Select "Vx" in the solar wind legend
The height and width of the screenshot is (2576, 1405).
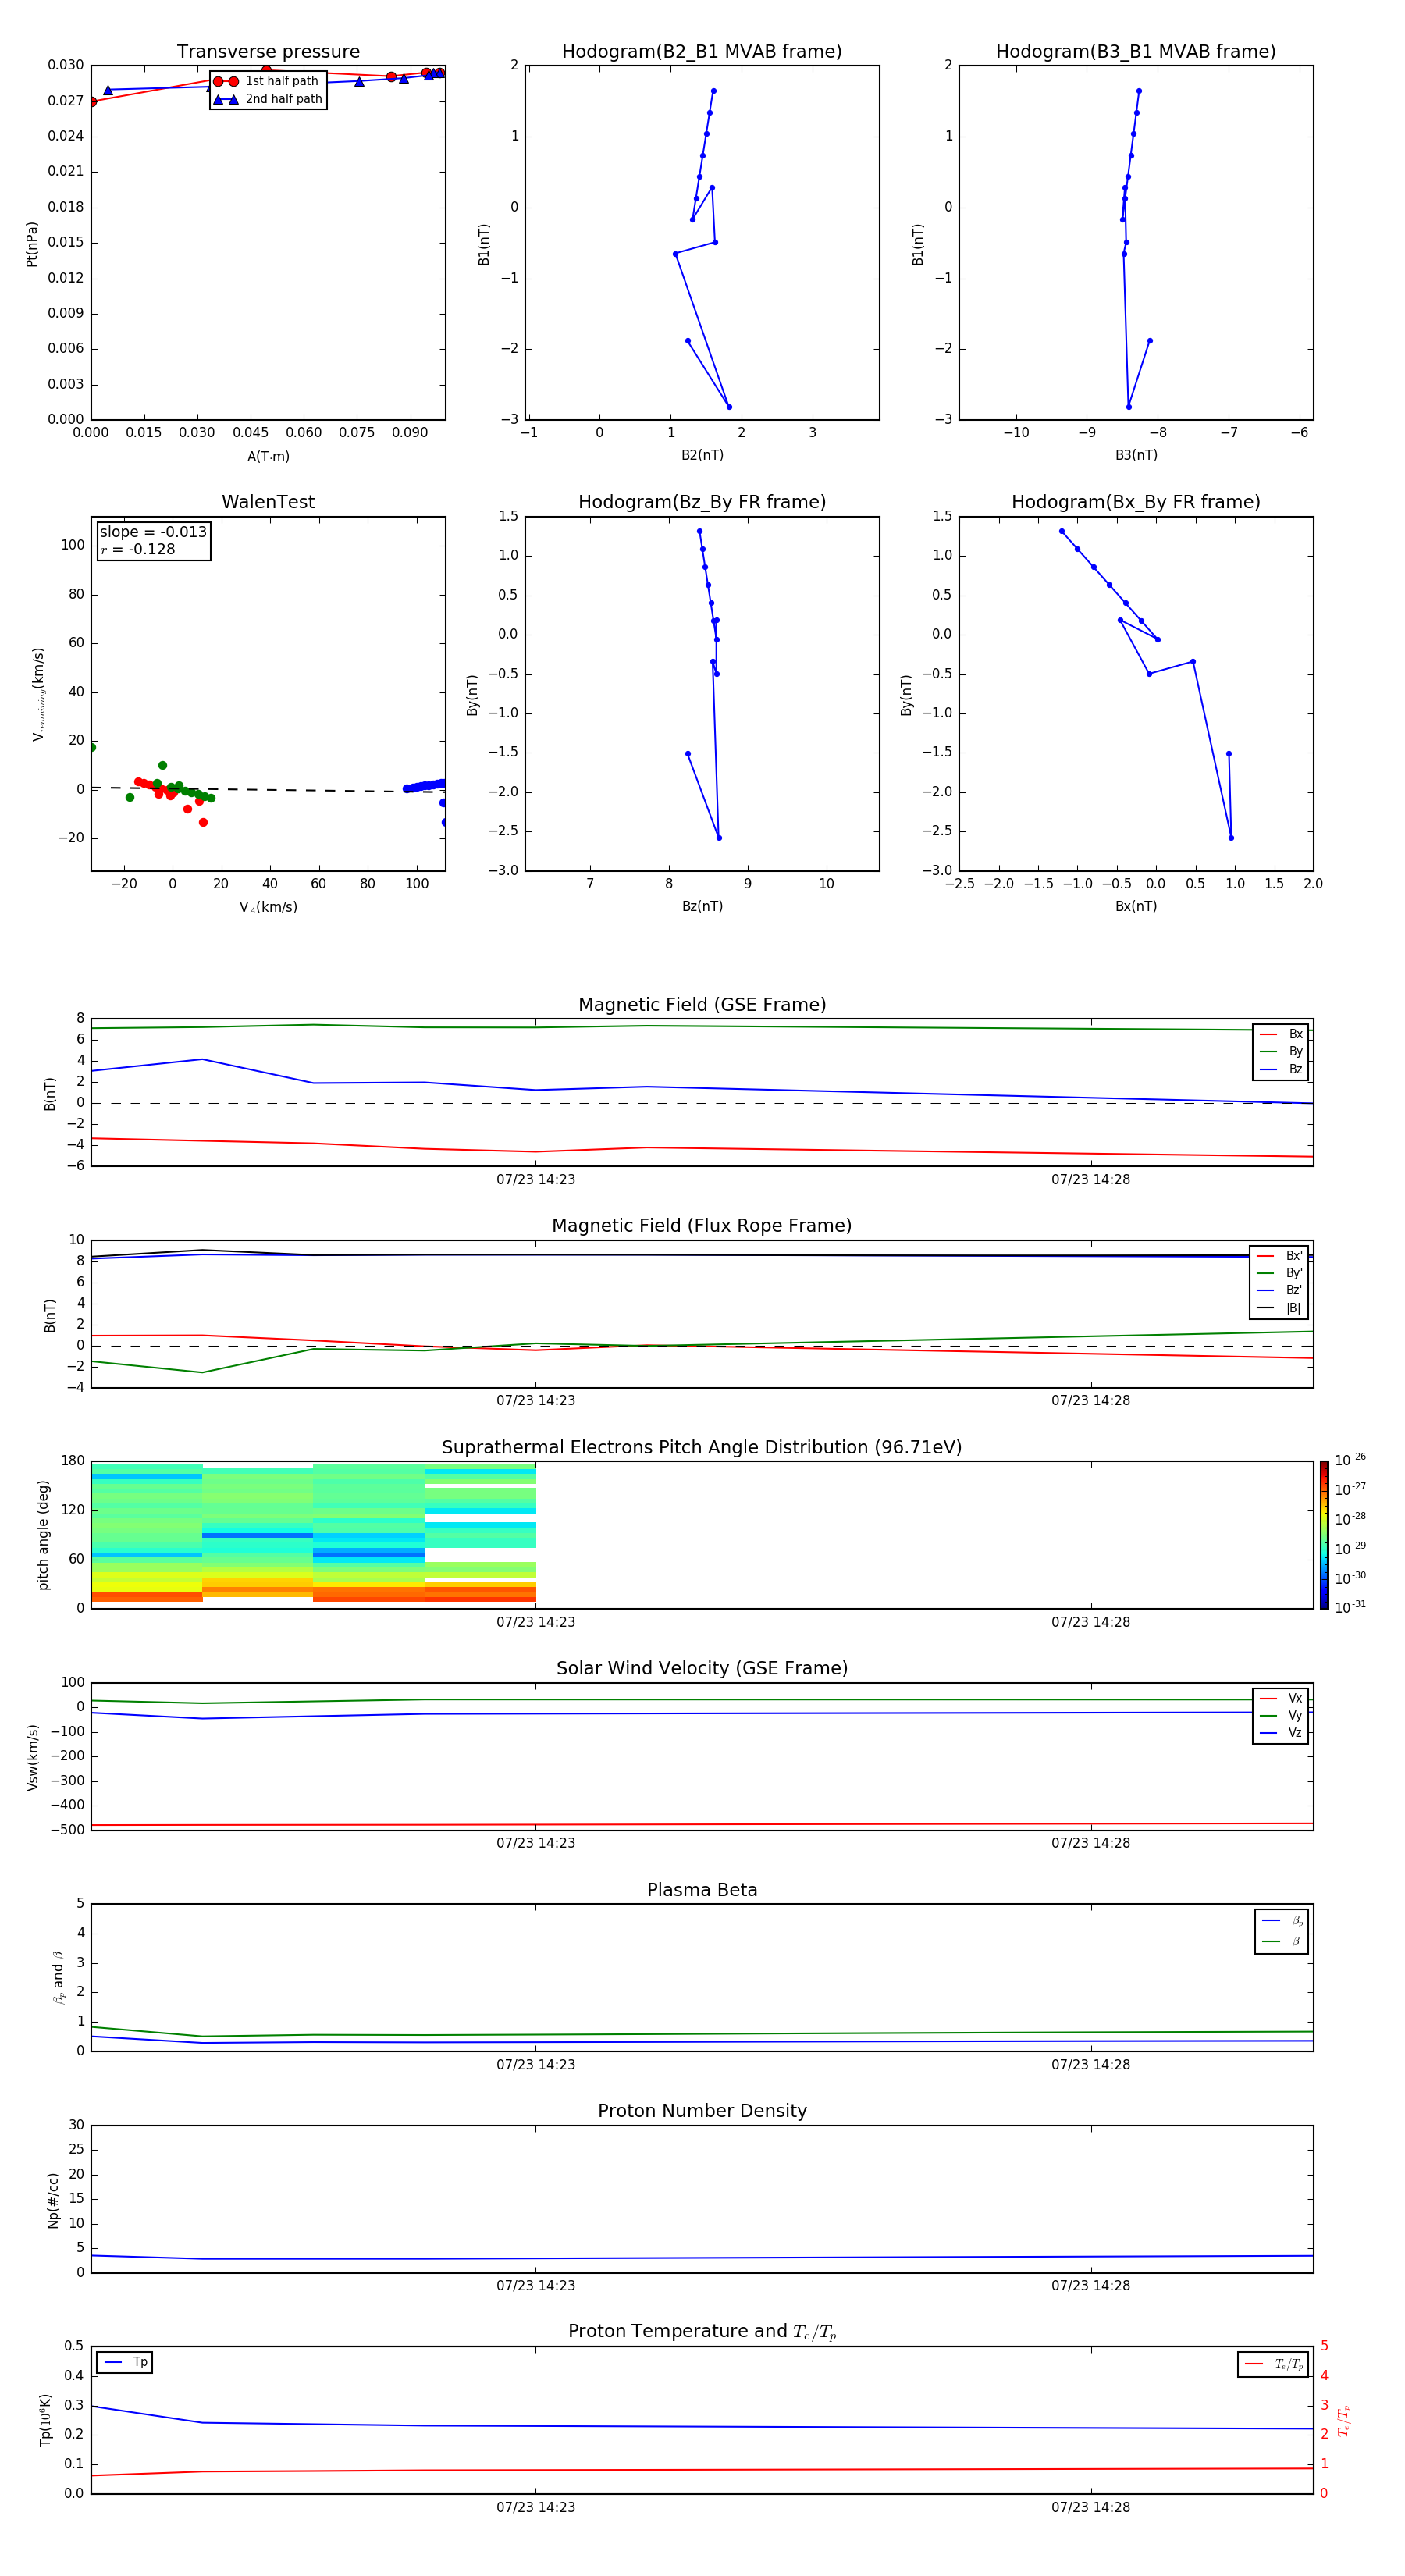(x=1281, y=1698)
